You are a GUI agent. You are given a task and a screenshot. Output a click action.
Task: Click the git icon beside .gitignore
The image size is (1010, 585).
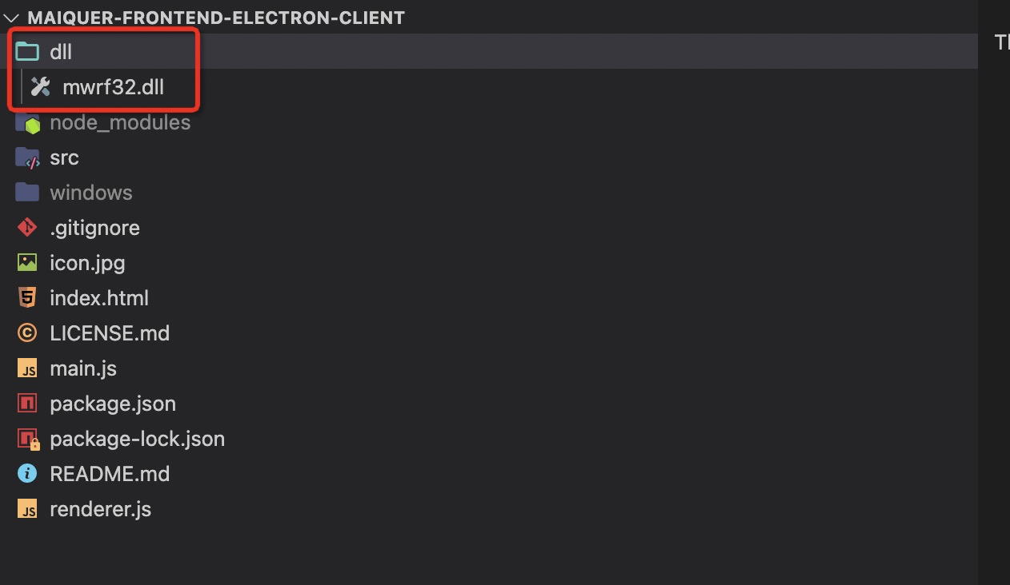click(26, 227)
